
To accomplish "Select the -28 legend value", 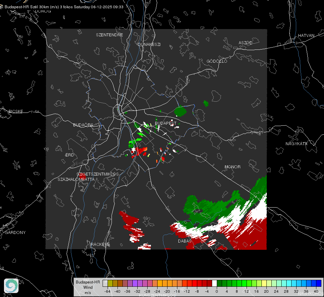I will 147,291.
